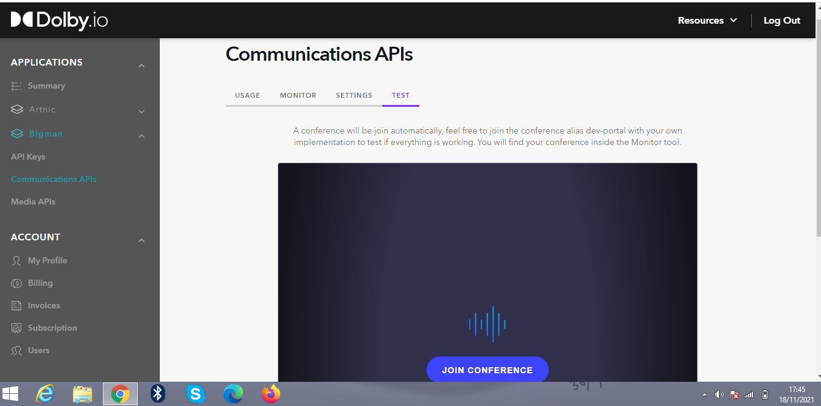Select the TEST tab
The height and width of the screenshot is (406, 821).
(400, 95)
